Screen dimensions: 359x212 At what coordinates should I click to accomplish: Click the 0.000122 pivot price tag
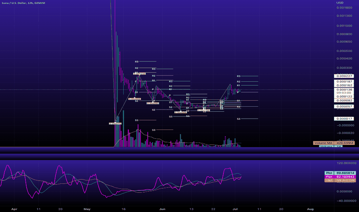(x=344, y=96)
